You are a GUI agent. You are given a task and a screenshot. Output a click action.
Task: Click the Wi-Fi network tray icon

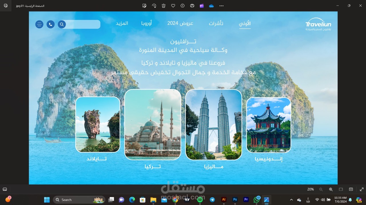(317, 200)
